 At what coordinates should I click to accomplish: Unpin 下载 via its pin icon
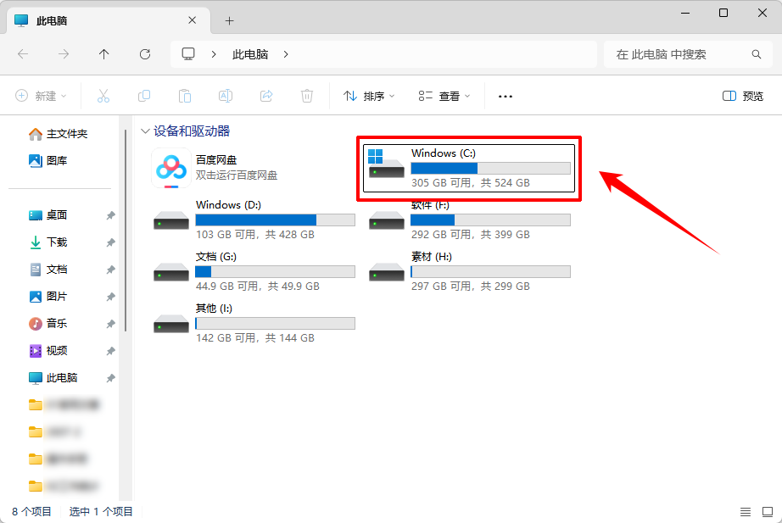tap(111, 242)
